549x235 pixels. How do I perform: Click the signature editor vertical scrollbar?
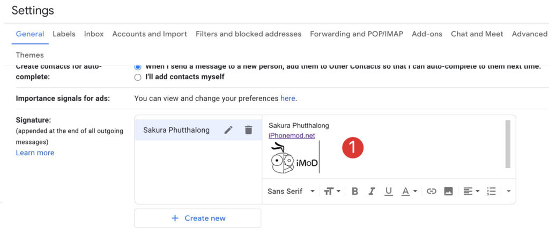(x=508, y=145)
